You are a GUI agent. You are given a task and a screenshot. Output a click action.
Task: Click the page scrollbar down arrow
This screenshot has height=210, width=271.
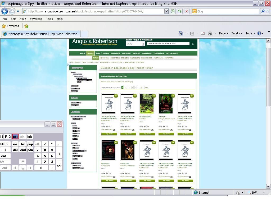pos(268,186)
